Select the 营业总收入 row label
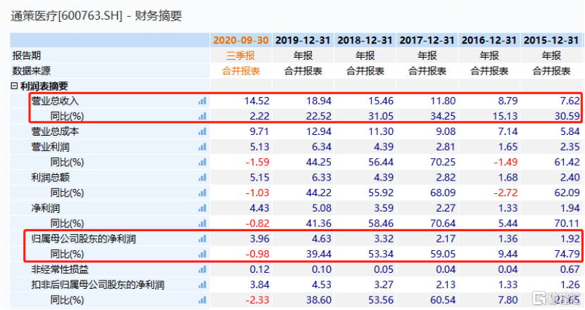Viewport: 585px width, 310px height. pos(55,101)
